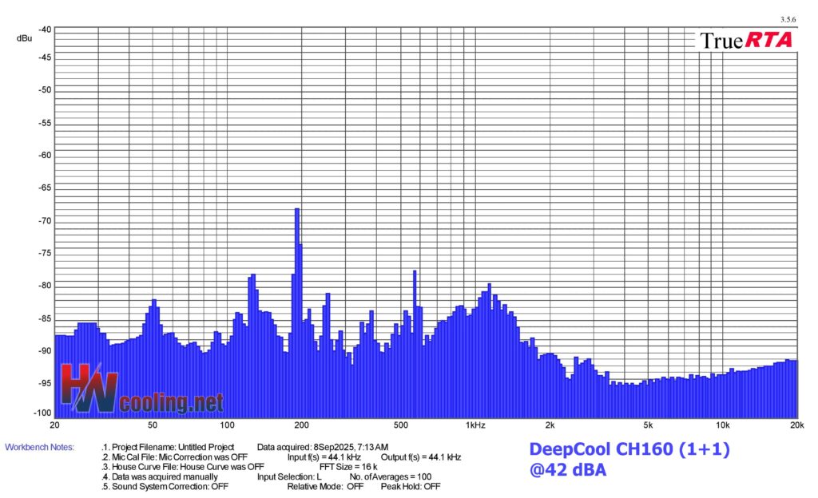Click the dBu unit label
This screenshot has height=498, width=818.
tap(23, 38)
